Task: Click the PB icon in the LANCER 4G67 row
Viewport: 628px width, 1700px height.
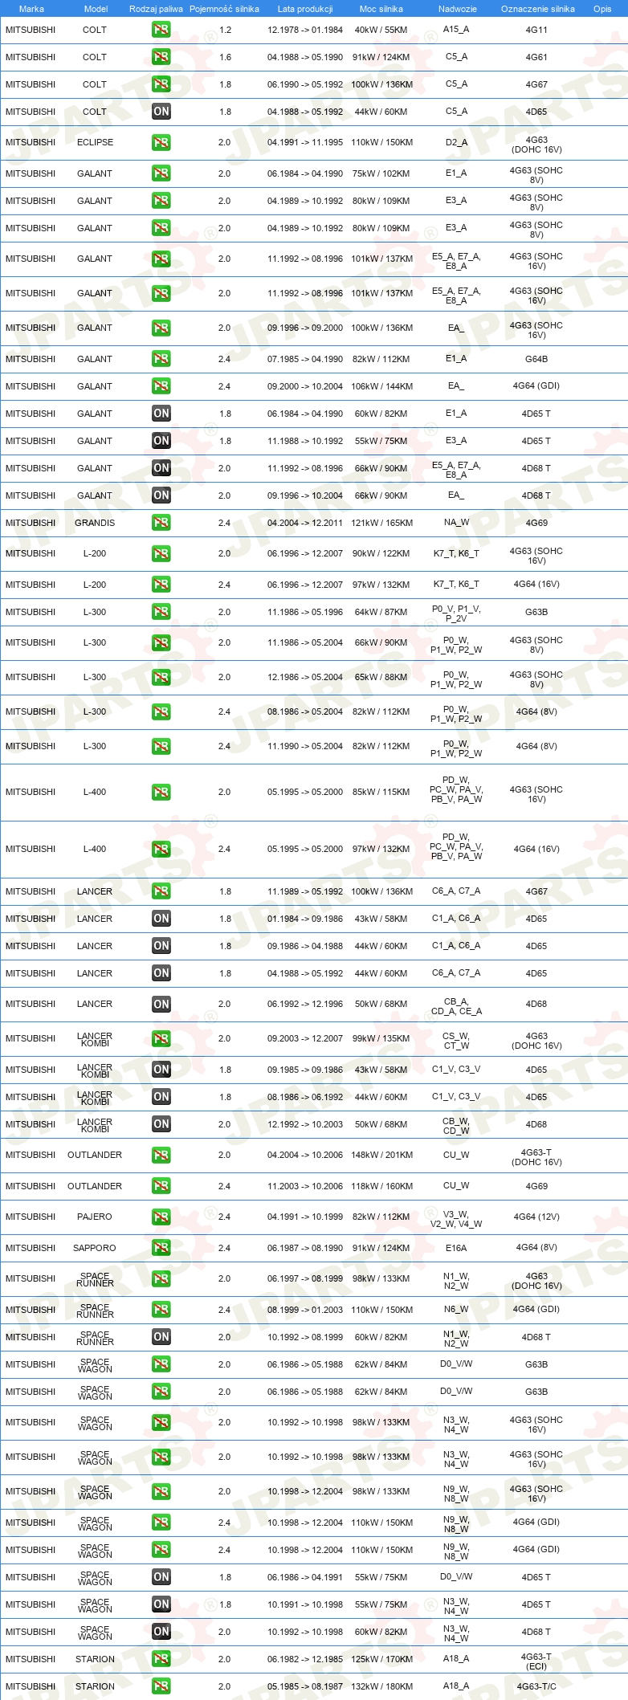Action: click(x=161, y=891)
